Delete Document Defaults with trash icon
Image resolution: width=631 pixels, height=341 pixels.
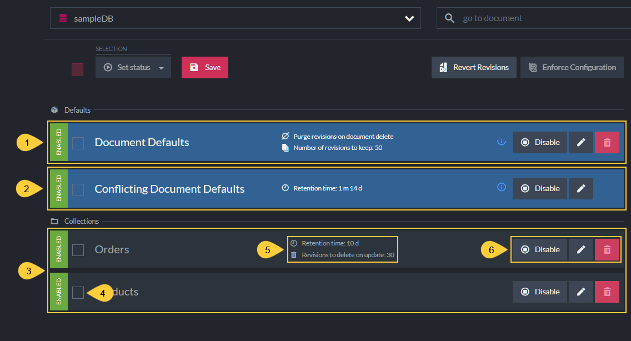(x=607, y=143)
